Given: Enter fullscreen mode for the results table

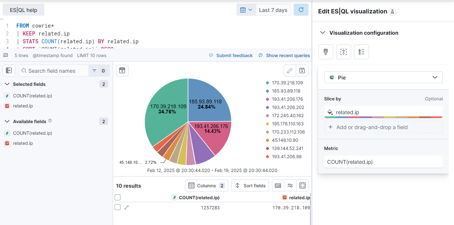Looking at the screenshot, I should tap(302, 185).
